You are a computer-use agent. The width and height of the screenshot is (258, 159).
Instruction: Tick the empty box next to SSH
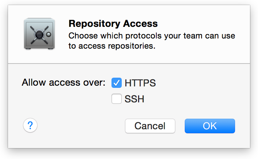[116, 99]
